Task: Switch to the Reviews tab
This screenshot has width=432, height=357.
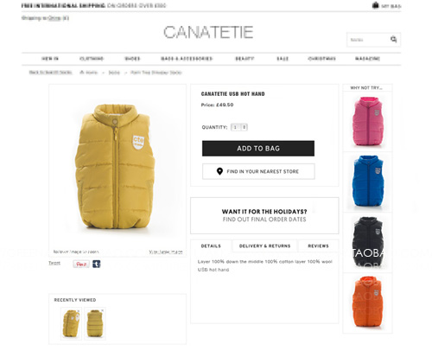Action: (x=318, y=245)
